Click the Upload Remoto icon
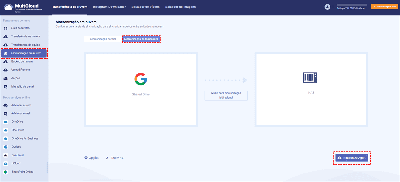This screenshot has height=182, width=400. click(x=5, y=70)
